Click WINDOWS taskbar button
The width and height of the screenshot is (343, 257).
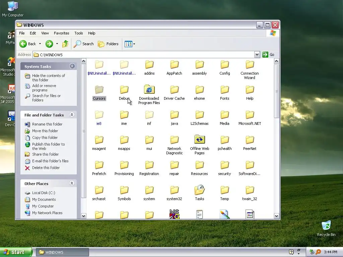pos(62,252)
